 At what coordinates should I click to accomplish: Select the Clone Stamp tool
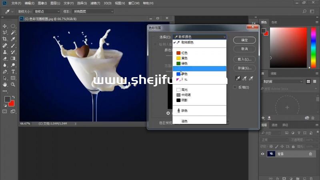4,52
